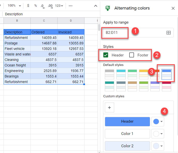Image resolution: width=178 pixels, height=153 pixels.
Task: Collapse the toolbar with the up chevron
Action: coord(96,6)
